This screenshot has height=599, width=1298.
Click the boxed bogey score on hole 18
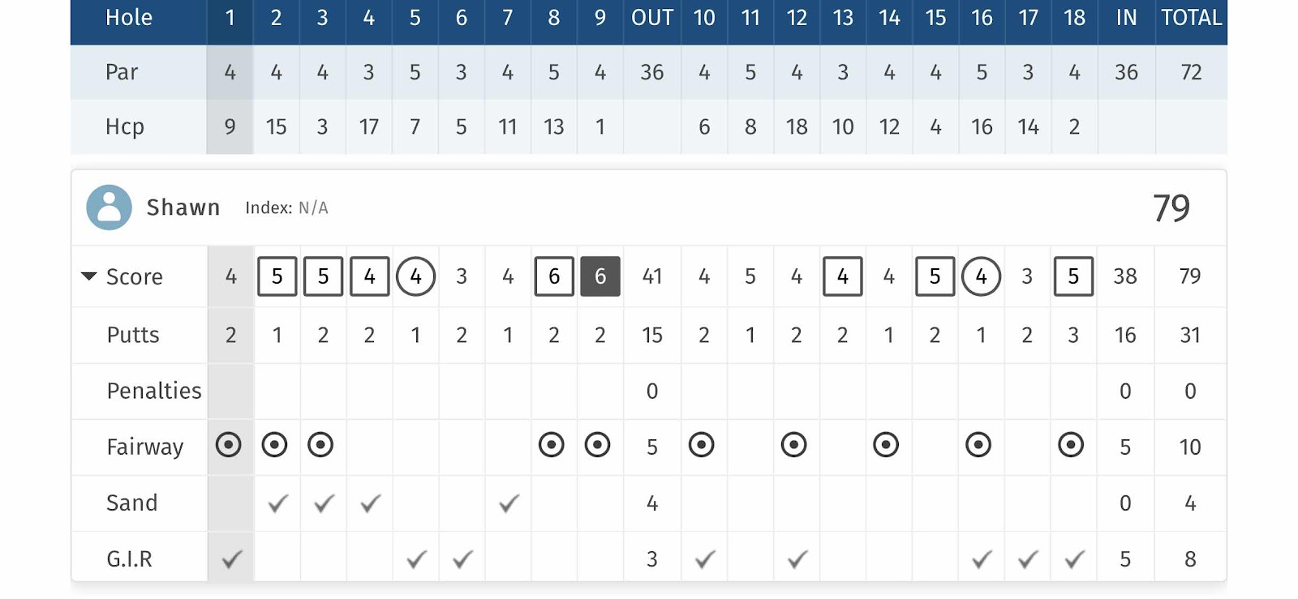click(x=1073, y=276)
